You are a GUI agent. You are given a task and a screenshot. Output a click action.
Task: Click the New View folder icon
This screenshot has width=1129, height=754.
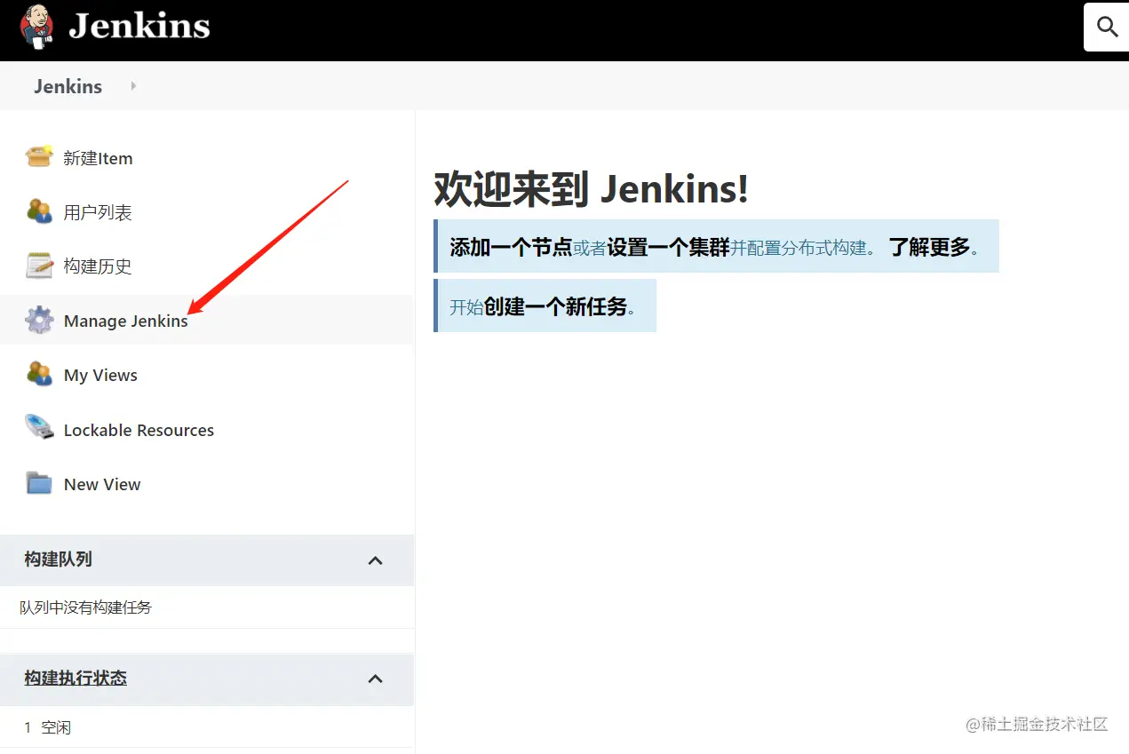point(39,483)
